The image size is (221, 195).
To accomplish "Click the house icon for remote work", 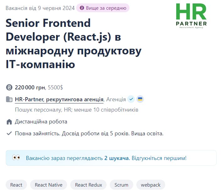I will pyautogui.click(x=9, y=122).
